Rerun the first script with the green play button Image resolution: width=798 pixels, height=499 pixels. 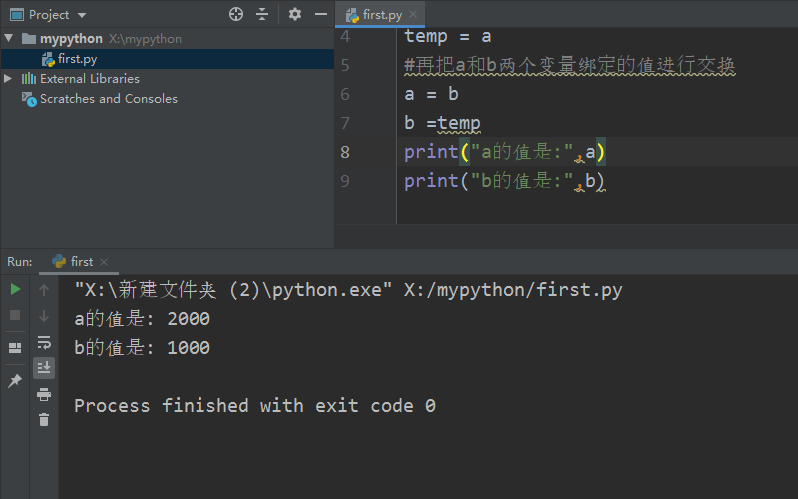(15, 289)
